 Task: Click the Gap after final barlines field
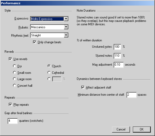(13, 121)
